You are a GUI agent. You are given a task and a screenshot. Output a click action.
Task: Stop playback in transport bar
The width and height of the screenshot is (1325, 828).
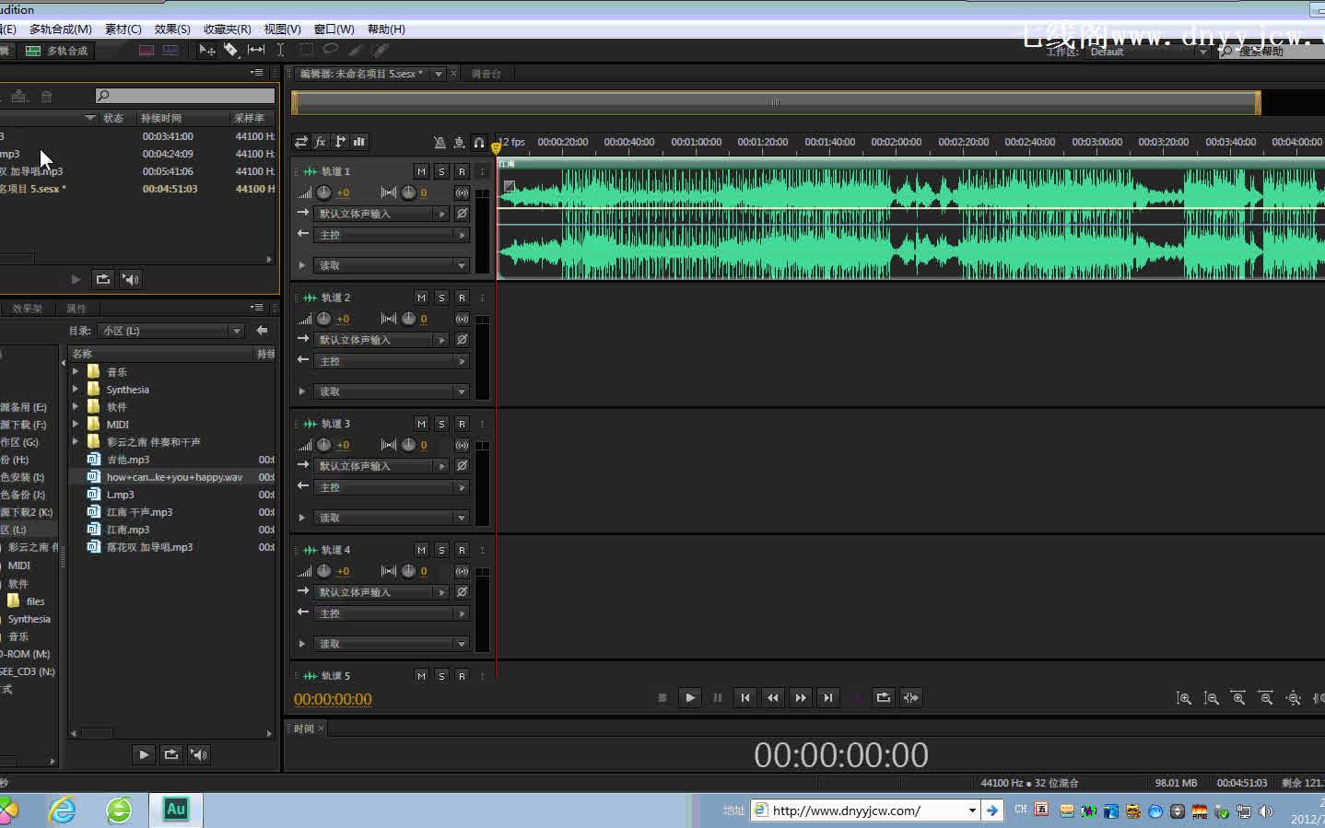click(x=662, y=697)
